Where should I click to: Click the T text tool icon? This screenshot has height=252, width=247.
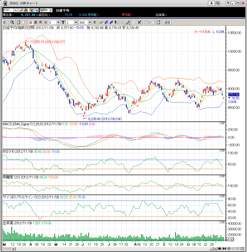pyautogui.click(x=63, y=22)
